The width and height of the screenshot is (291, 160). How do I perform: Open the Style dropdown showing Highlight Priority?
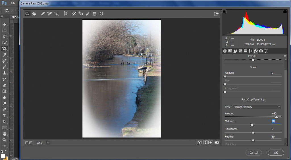257,107
